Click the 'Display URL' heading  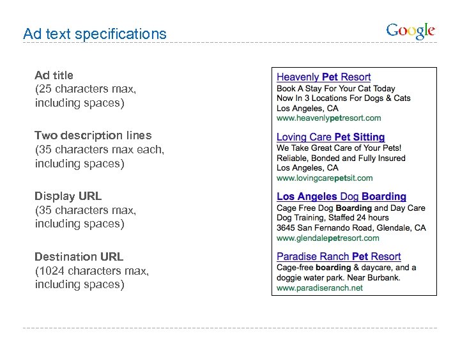(x=68, y=196)
